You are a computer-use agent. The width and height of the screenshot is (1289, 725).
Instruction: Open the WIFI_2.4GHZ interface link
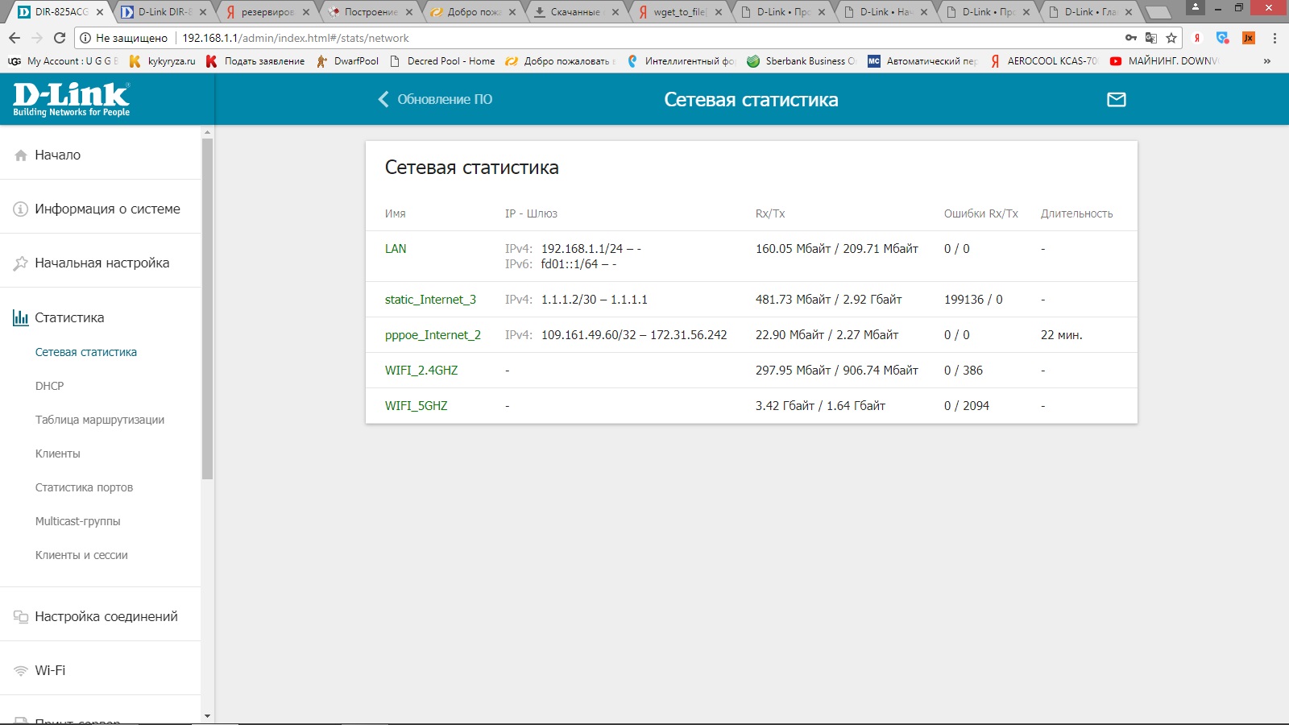point(421,371)
